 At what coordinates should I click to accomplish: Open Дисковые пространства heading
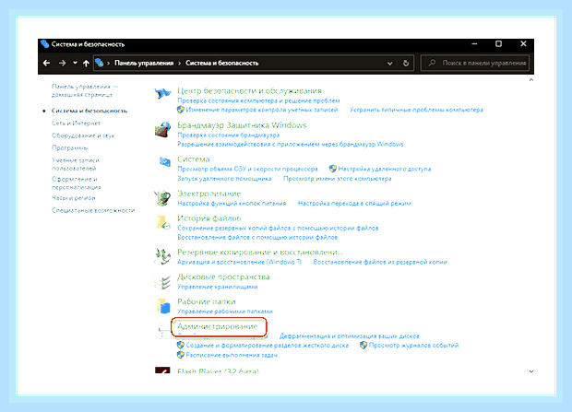(x=223, y=277)
